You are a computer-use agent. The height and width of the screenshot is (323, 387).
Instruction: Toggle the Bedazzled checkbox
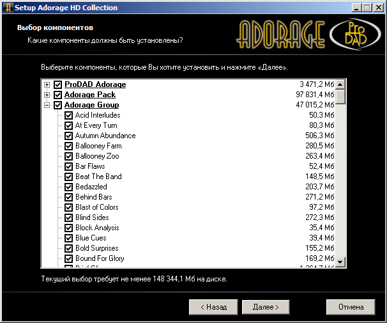click(x=68, y=187)
